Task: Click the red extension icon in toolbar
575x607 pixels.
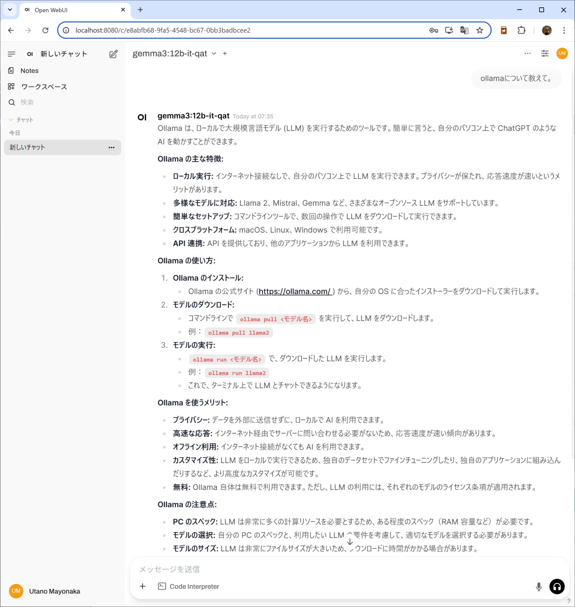Action: coord(504,30)
